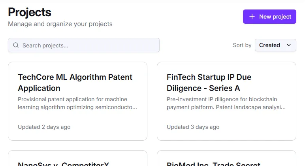Click the plus icon on New project
Image resolution: width=305 pixels, height=166 pixels.
coord(252,17)
